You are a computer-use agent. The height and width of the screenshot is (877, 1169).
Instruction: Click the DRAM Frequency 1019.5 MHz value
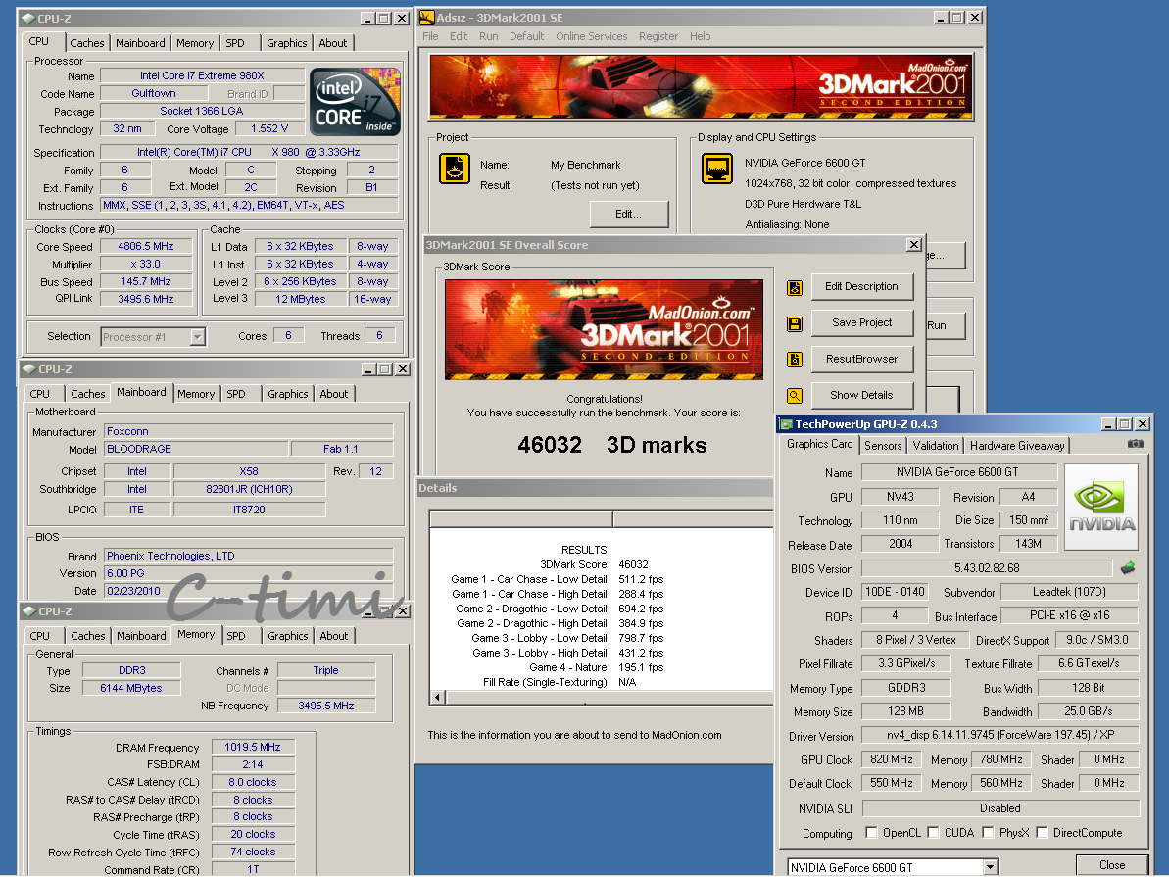tap(253, 748)
